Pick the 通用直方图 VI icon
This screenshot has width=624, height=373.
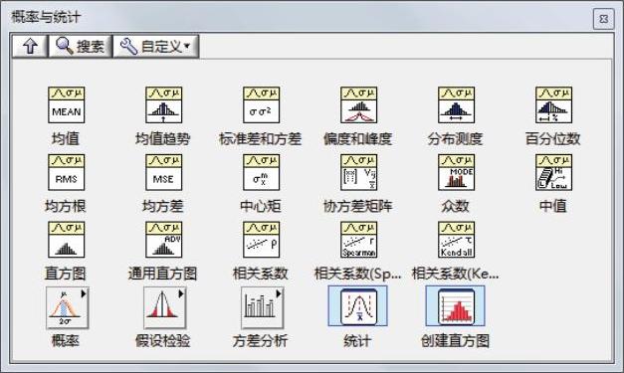point(163,240)
